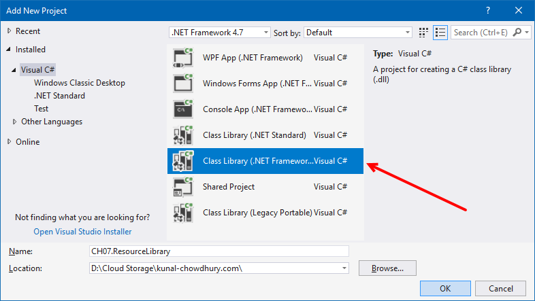Open the Location path dropdown arrow
This screenshot has height=301, width=535.
click(344, 268)
